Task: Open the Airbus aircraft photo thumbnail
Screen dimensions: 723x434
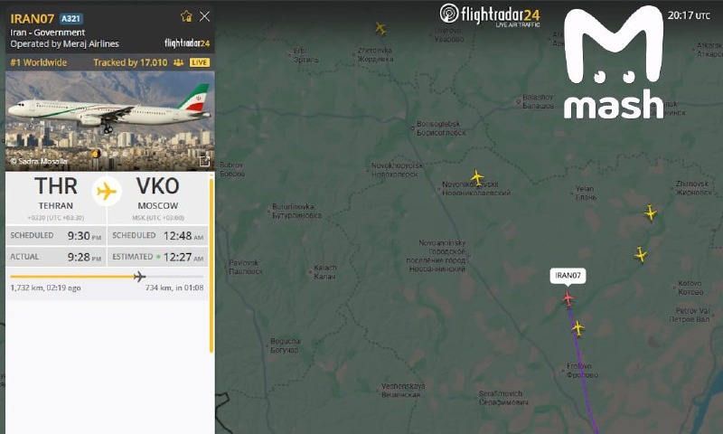Action: 109,121
